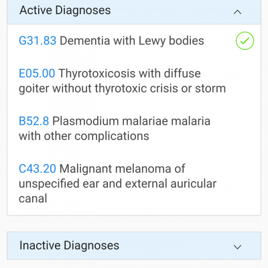268x268 pixels.
Task: Click the Inactive Diagnoses header bar
Action: click(x=134, y=246)
